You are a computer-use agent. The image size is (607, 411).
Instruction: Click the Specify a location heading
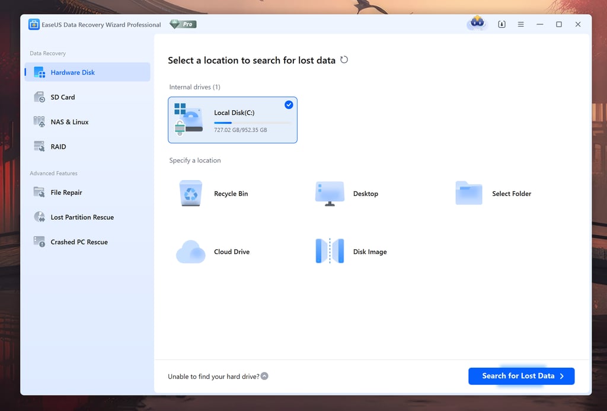(194, 160)
